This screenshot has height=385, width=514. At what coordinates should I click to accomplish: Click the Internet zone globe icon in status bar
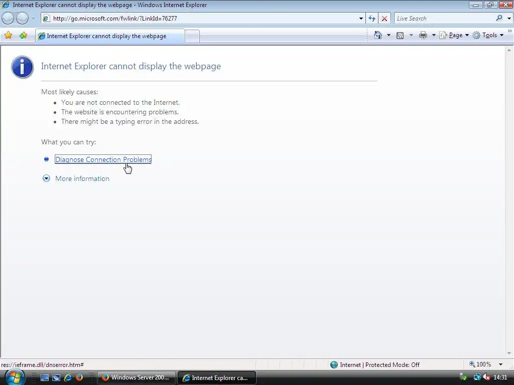point(334,365)
